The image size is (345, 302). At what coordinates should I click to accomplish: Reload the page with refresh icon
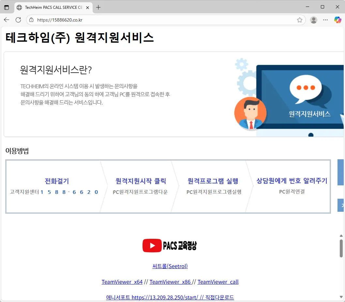[x=18, y=20]
